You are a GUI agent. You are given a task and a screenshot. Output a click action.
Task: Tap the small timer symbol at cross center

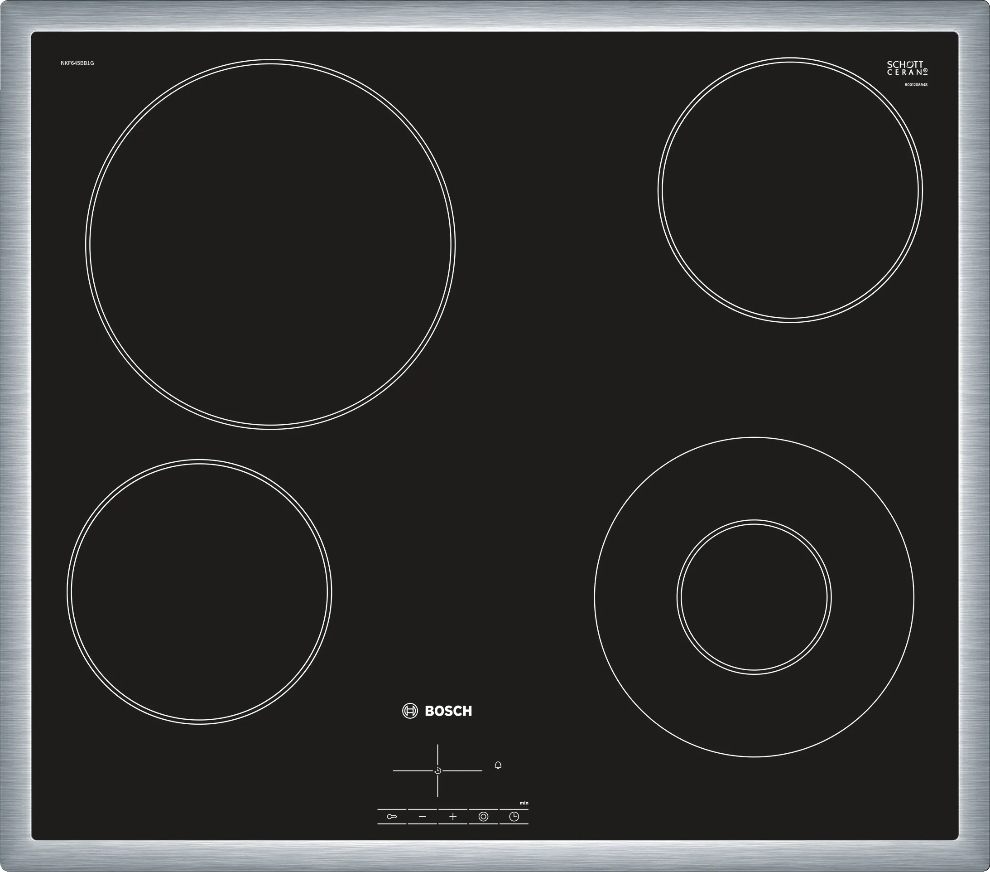(x=438, y=770)
